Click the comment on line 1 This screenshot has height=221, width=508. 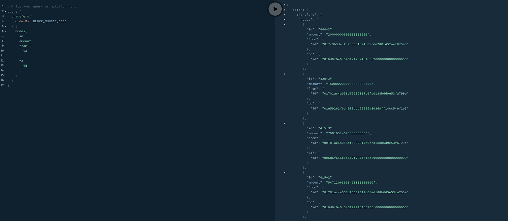(x=42, y=7)
